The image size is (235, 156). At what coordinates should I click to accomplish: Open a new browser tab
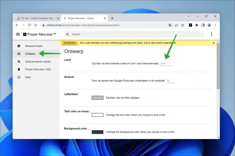point(112,18)
